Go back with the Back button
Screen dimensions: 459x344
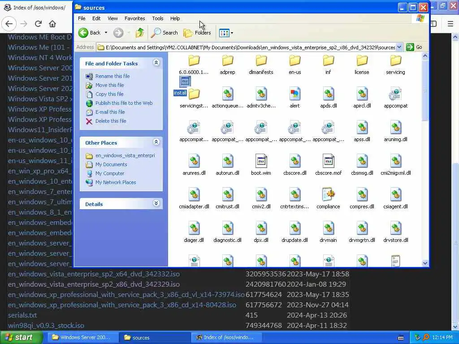(x=90, y=33)
